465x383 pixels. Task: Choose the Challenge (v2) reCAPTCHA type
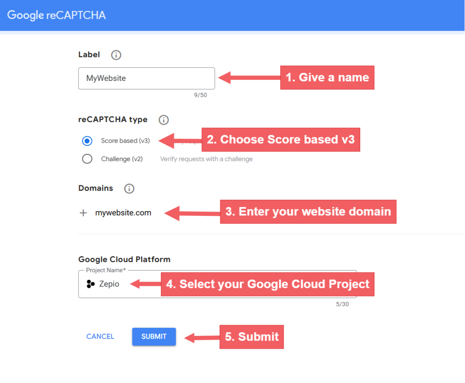click(x=87, y=159)
